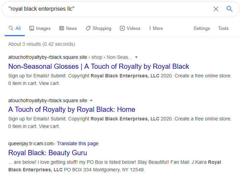Expand dropdown arrow after Non-Seas... breadcrumb
The height and width of the screenshot is (182, 240).
[136, 57]
